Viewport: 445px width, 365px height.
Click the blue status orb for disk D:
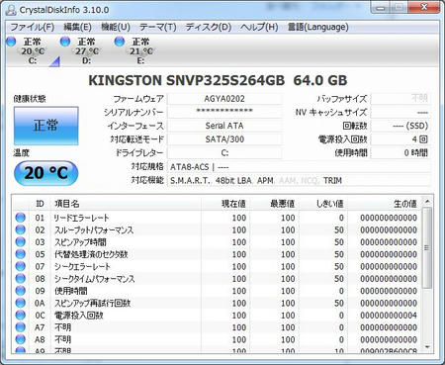(65, 42)
